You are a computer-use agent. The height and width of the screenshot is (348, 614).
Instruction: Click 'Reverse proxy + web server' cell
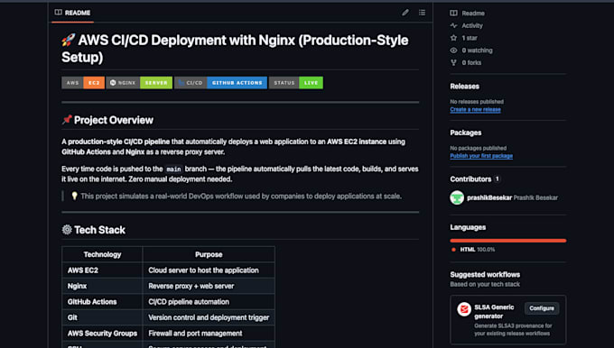point(209,286)
